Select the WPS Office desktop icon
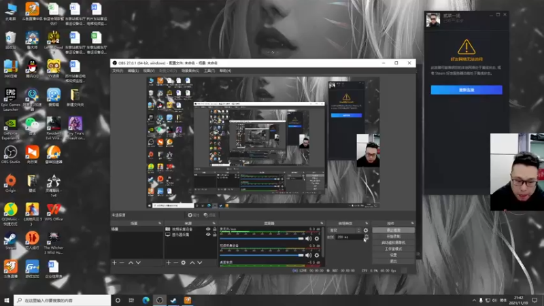This screenshot has width=544, height=306. (x=54, y=212)
